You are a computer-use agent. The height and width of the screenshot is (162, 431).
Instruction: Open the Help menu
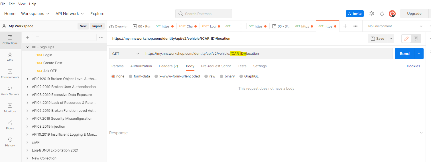click(32, 4)
